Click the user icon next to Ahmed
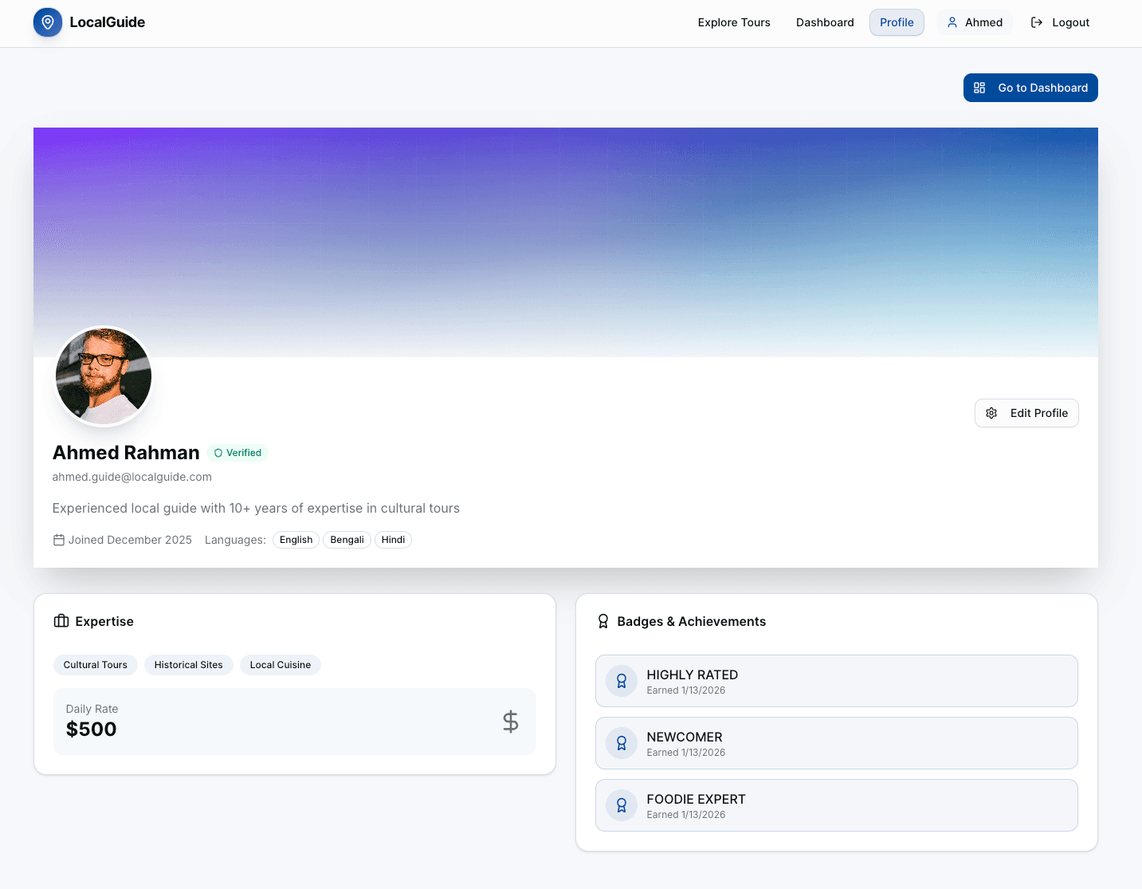The height and width of the screenshot is (889, 1142). [952, 22]
